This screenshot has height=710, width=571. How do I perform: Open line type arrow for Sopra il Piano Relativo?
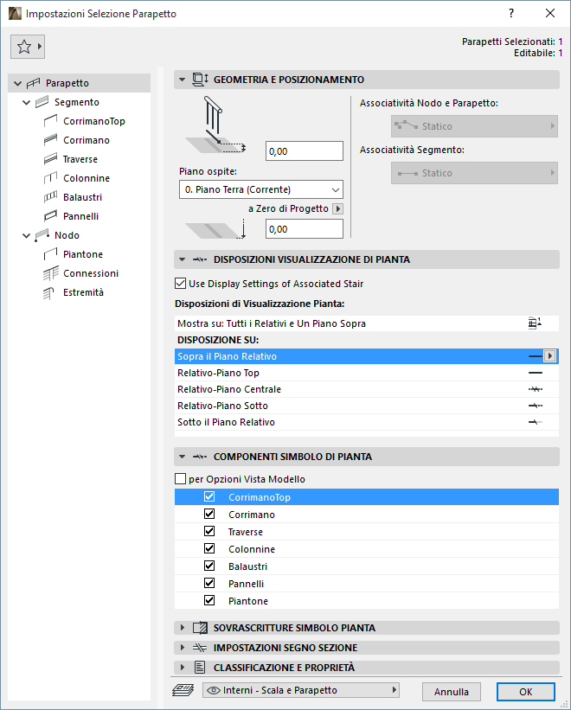pyautogui.click(x=549, y=356)
